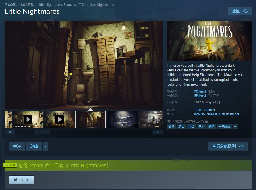This screenshot has width=256, height=190.
Task: Expand the dropdown arrow beside 忽略
Action: point(46,146)
